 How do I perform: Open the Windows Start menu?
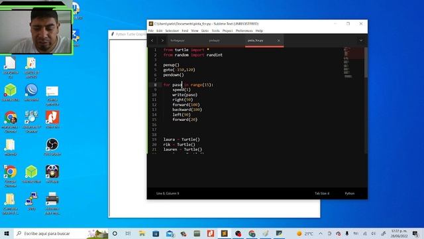tap(7, 233)
